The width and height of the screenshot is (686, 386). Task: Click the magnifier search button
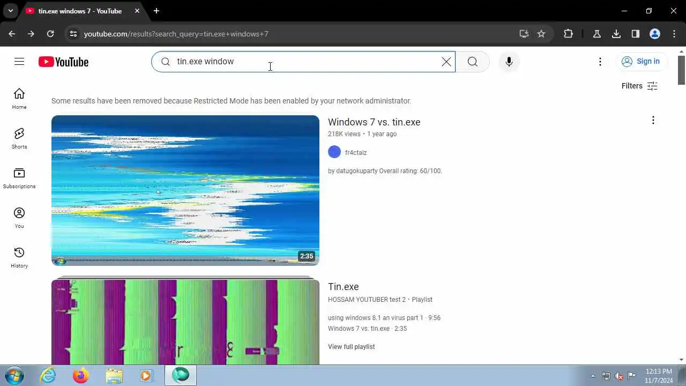click(472, 62)
